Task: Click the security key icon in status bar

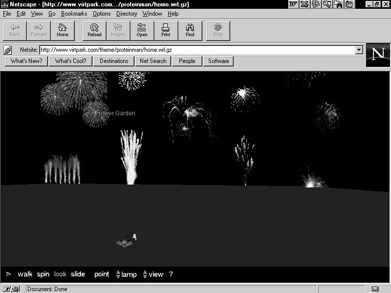Action: [x=13, y=289]
